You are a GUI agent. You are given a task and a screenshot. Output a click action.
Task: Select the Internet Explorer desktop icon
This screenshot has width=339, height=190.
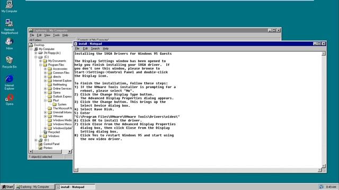point(10,82)
